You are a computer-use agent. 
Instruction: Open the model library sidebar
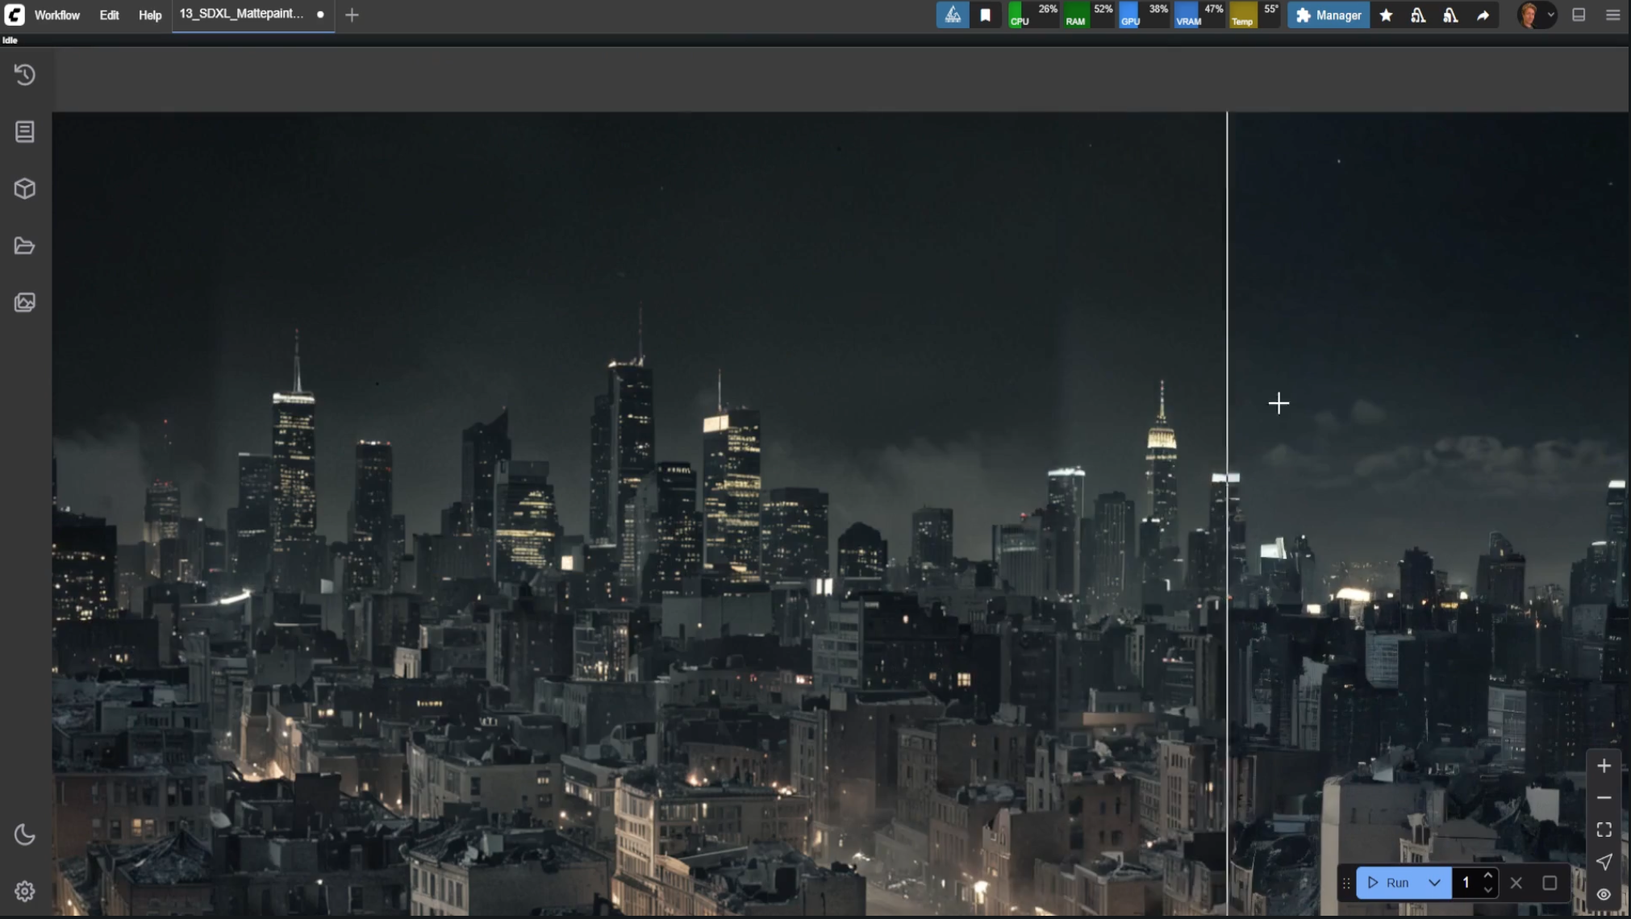coord(24,188)
